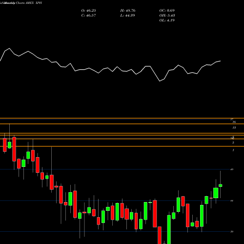Select the last green candlestick on chart
This screenshot has width=244, height=244.
[221, 185]
